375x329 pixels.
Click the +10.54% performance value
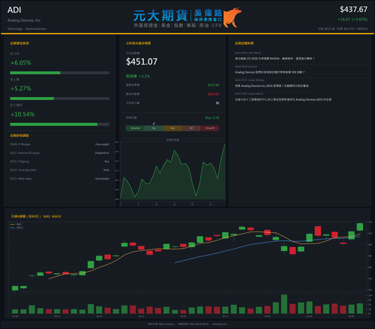[22, 114]
